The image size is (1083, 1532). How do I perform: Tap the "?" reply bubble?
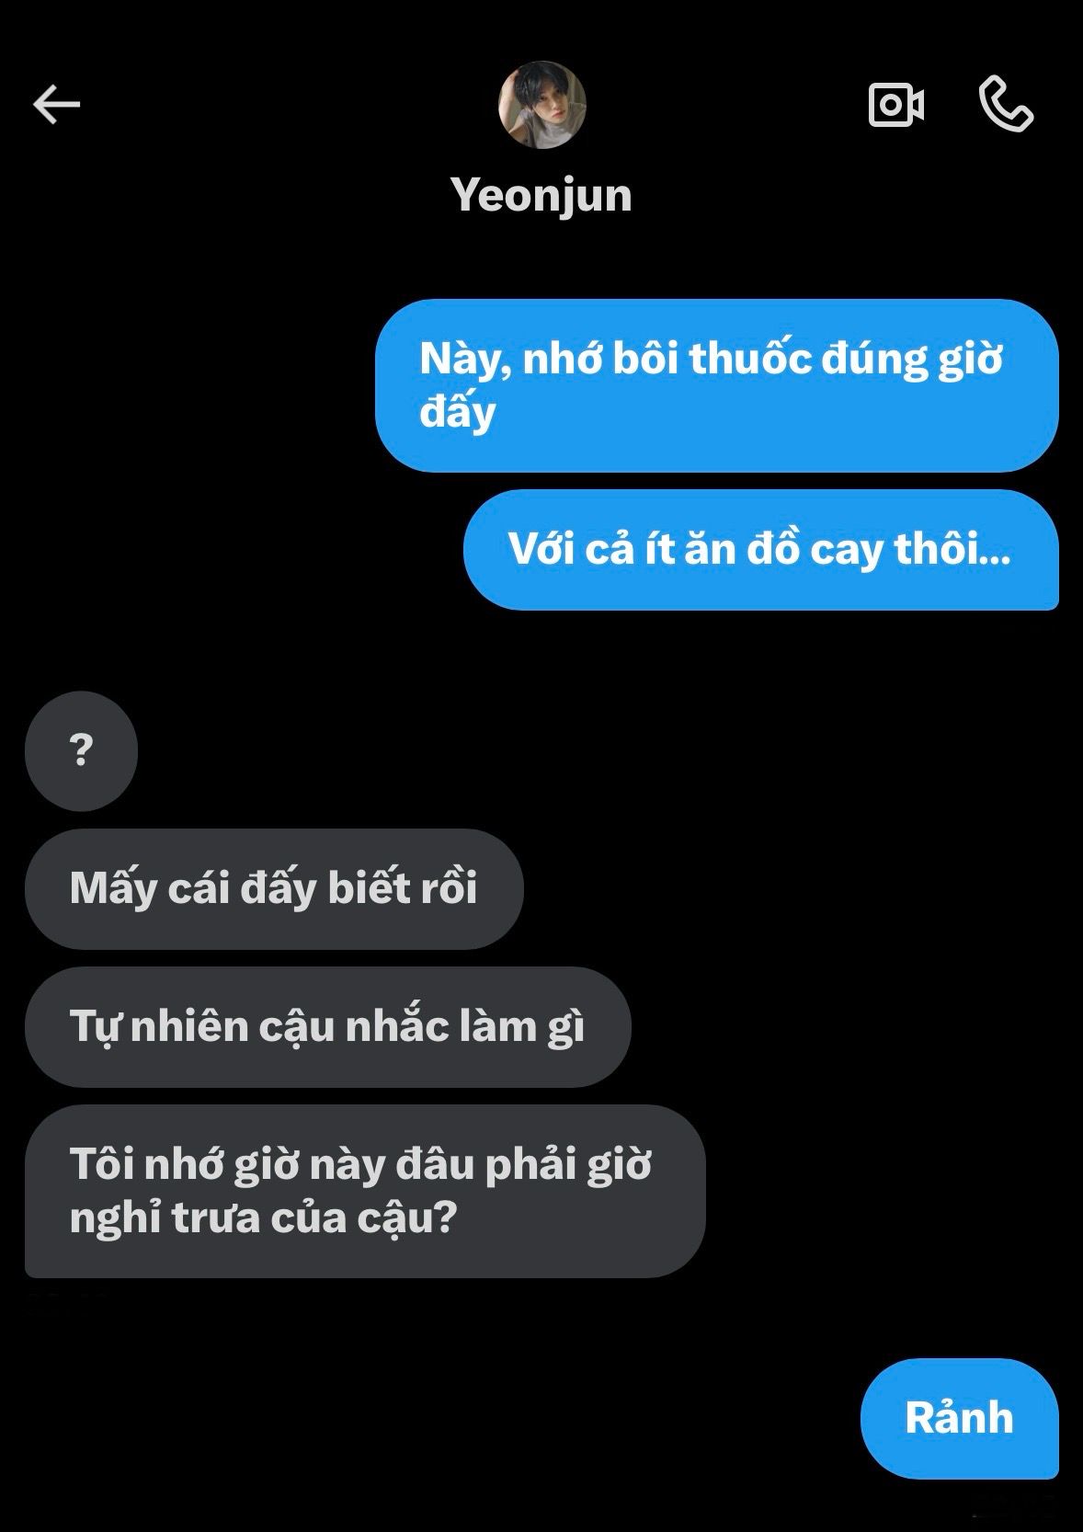pyautogui.click(x=81, y=750)
